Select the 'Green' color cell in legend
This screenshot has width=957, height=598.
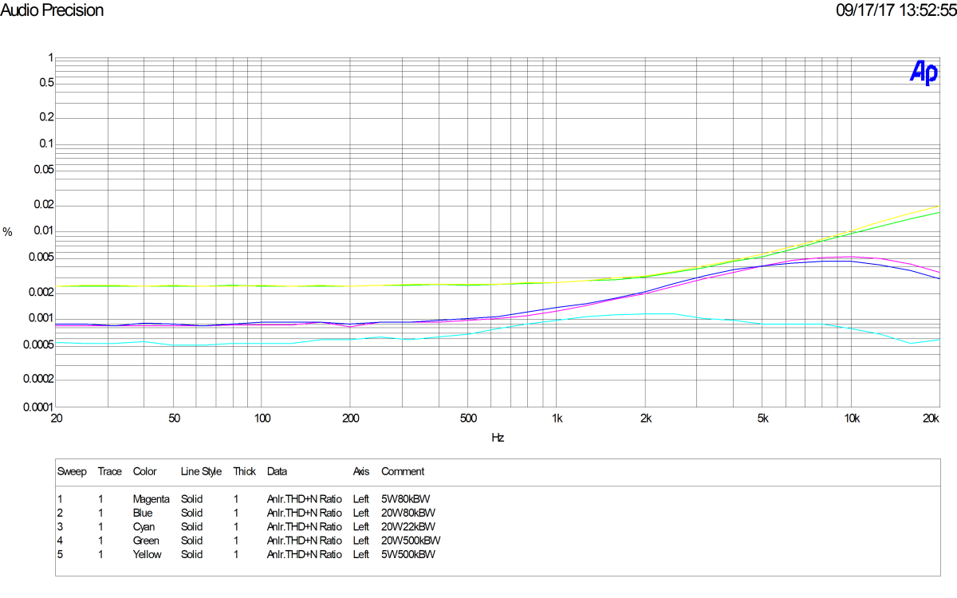tap(146, 541)
